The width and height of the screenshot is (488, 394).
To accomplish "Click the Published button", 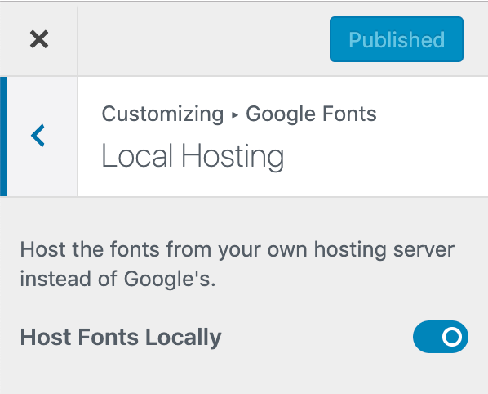I will click(x=397, y=39).
